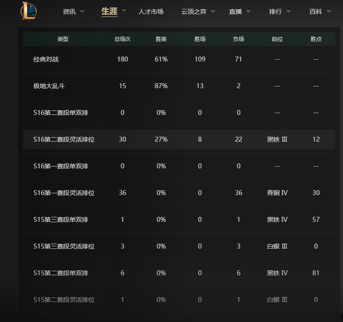This screenshot has height=322, width=343.
Task: Click the 段位 column header
Action: pos(277,39)
